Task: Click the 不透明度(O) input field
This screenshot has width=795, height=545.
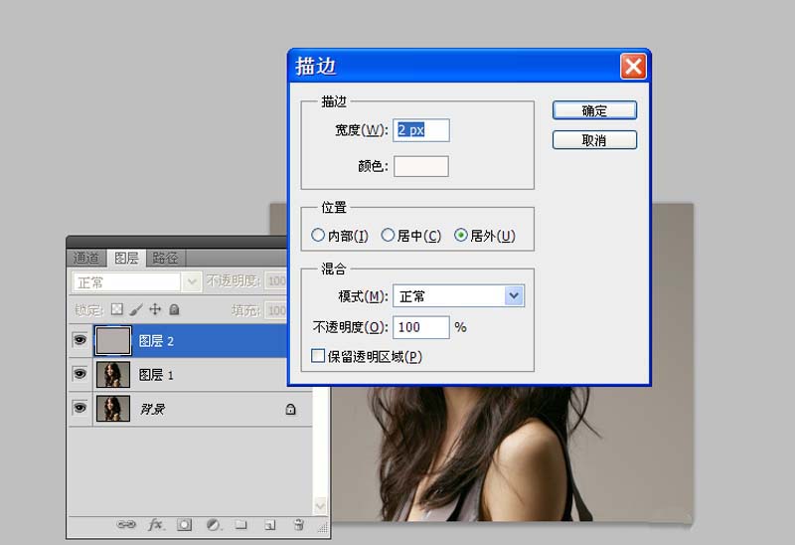Action: pos(420,327)
